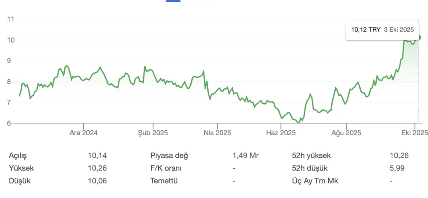Select the F/K oranı label
428x198 pixels.
(166, 169)
